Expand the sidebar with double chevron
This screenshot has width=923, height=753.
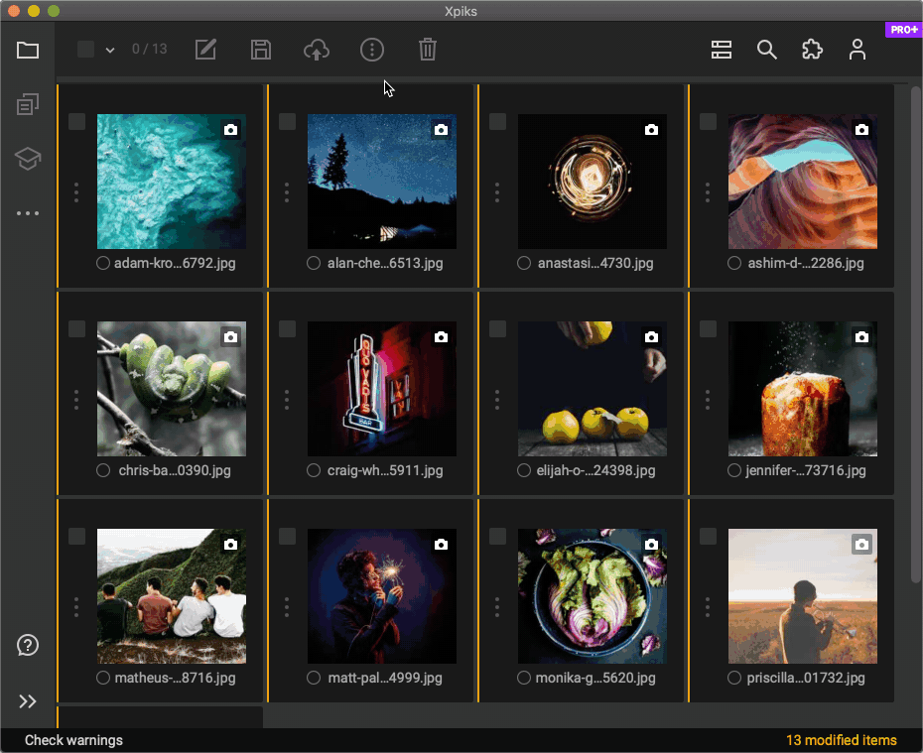pos(28,701)
